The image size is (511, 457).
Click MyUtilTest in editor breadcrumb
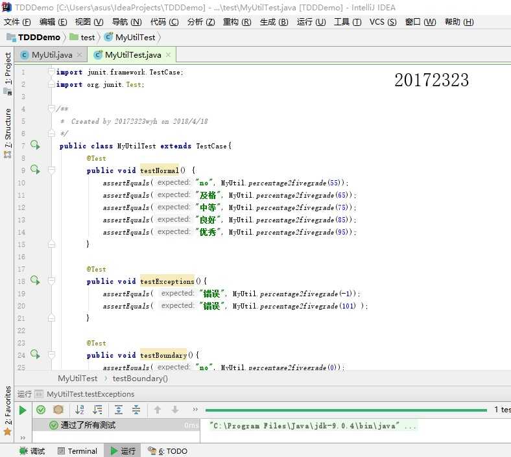(x=78, y=378)
